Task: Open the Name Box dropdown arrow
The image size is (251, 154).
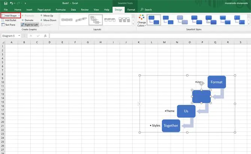Action: point(19,36)
